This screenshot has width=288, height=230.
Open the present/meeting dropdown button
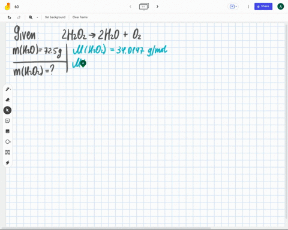click(x=233, y=7)
